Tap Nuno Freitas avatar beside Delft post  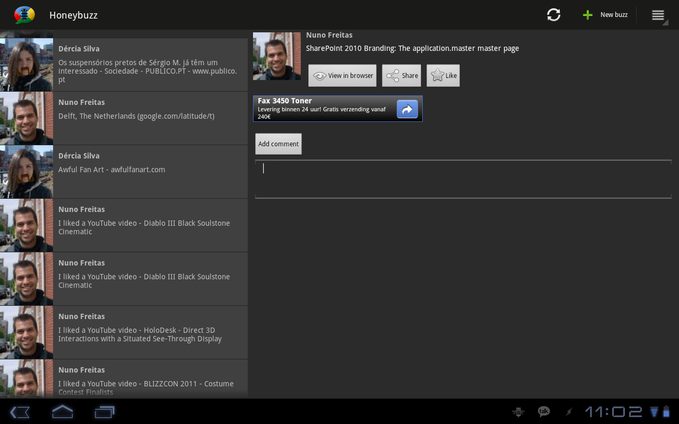coord(27,118)
